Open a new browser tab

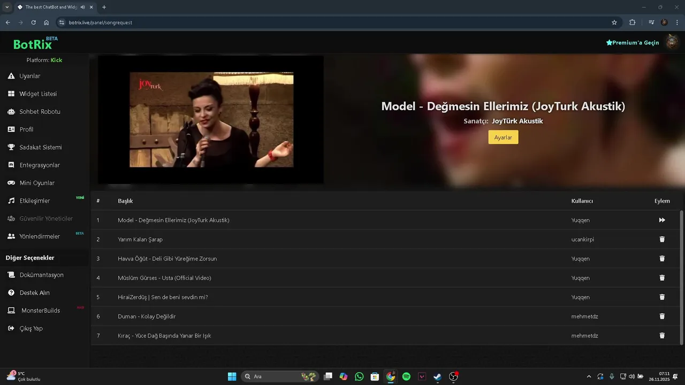pyautogui.click(x=104, y=7)
